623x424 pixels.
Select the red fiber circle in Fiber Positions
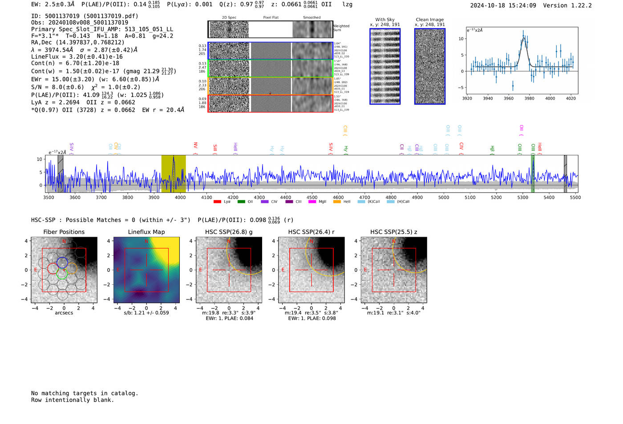click(x=53, y=269)
